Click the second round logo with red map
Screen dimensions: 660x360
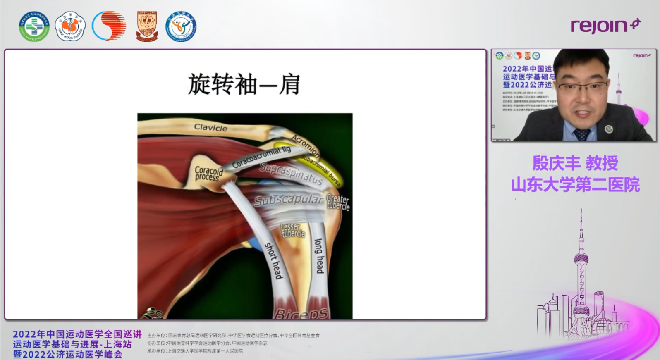point(70,26)
